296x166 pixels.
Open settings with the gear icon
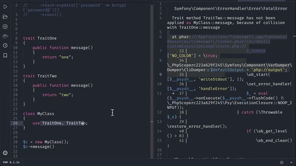[x=5, y=153]
